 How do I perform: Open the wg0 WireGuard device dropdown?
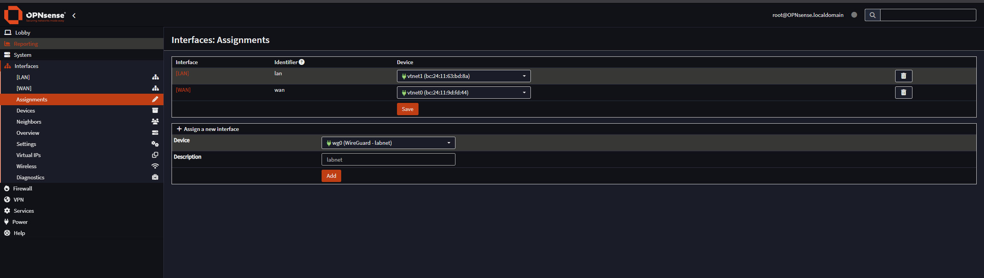tap(388, 143)
